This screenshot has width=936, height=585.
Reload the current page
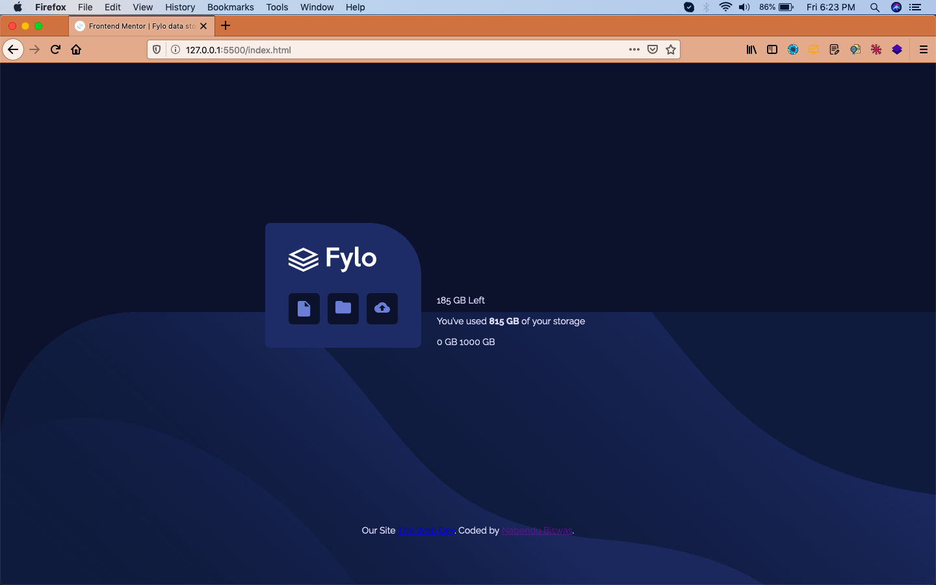pyautogui.click(x=55, y=49)
